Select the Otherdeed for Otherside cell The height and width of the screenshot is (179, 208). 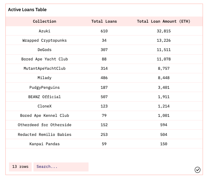click(x=44, y=125)
